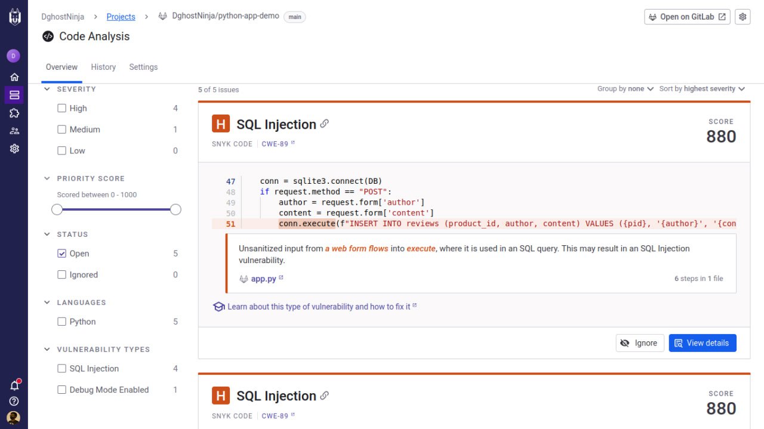Viewport: 764px width, 429px height.
Task: Open the user profile avatar
Action: pyautogui.click(x=13, y=418)
